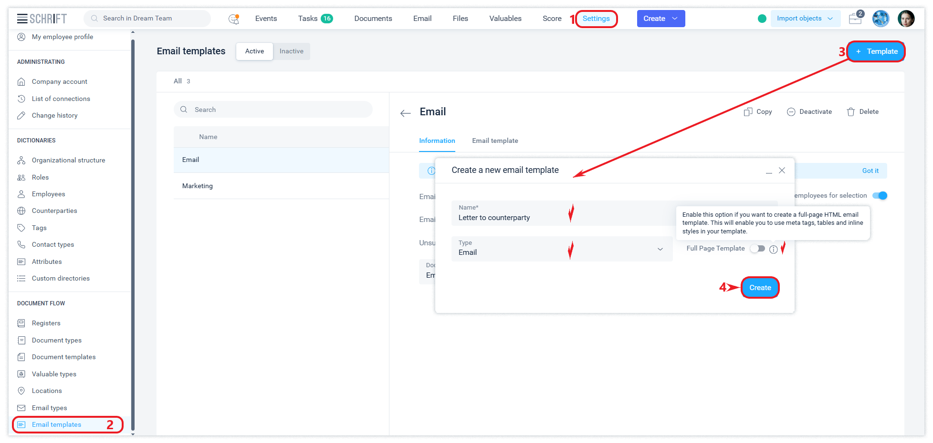The height and width of the screenshot is (443, 933).
Task: Click the Full Page Template info icon
Action: pyautogui.click(x=773, y=249)
